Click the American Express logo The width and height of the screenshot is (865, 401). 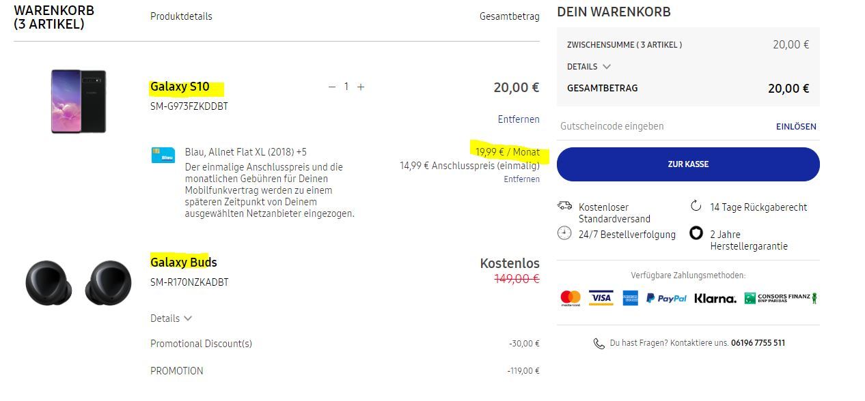[631, 298]
